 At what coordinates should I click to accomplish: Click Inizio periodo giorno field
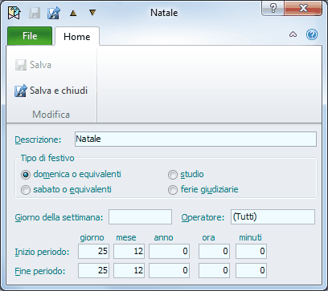(93, 251)
